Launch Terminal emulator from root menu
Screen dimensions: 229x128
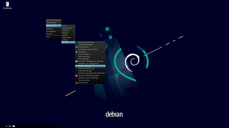point(53,20)
